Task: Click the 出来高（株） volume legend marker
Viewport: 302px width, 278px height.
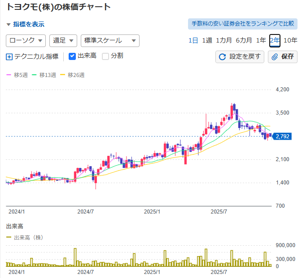Action: tap(9, 238)
